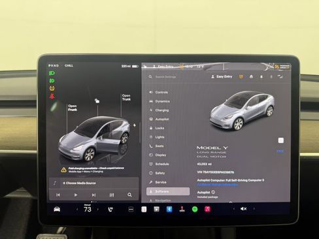This screenshot has height=239, width=319.
Task: Tap the 73 degree climate setting
Action: click(88, 209)
